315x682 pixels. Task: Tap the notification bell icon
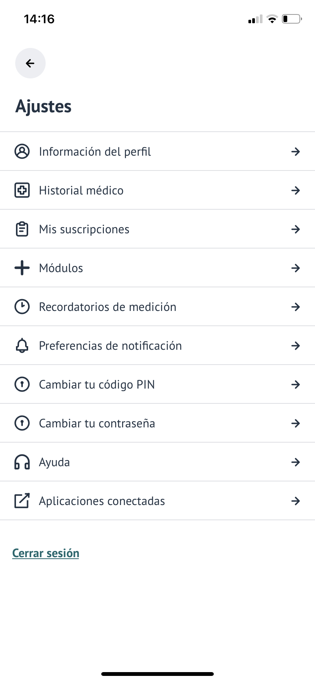[22, 346]
